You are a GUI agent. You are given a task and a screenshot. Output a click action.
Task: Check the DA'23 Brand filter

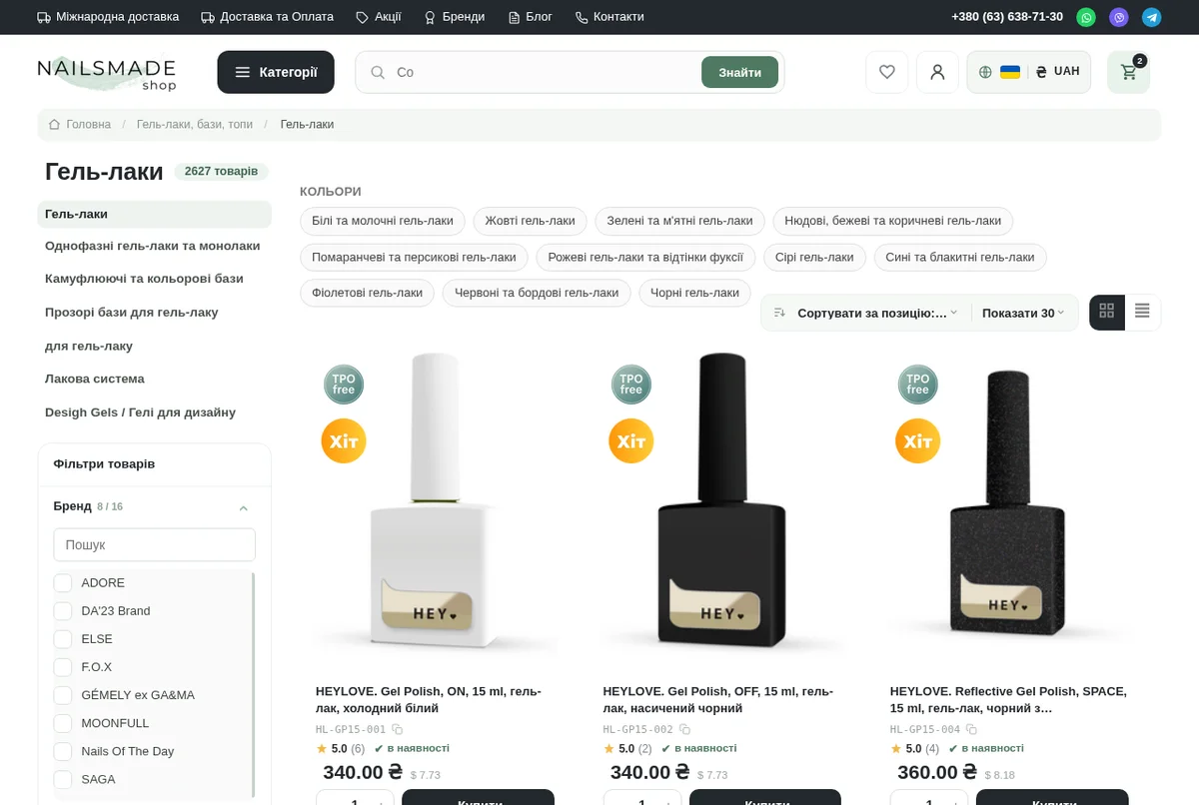pyautogui.click(x=63, y=611)
